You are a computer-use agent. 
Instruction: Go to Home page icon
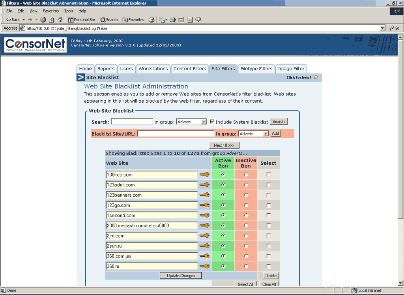pyautogui.click(x=60, y=20)
